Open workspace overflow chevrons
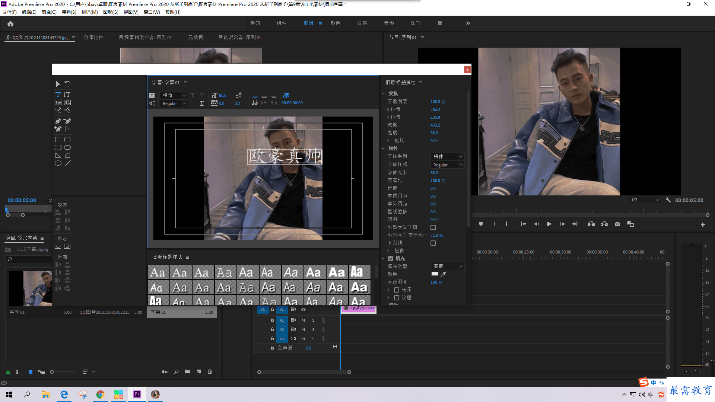 coord(468,23)
